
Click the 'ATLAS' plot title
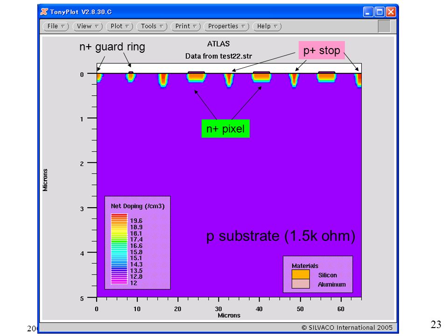tap(218, 44)
